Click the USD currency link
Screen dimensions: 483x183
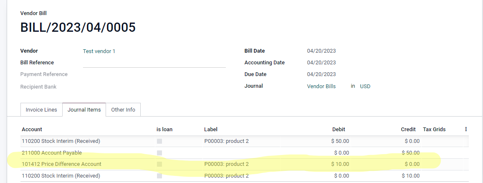[x=365, y=86]
